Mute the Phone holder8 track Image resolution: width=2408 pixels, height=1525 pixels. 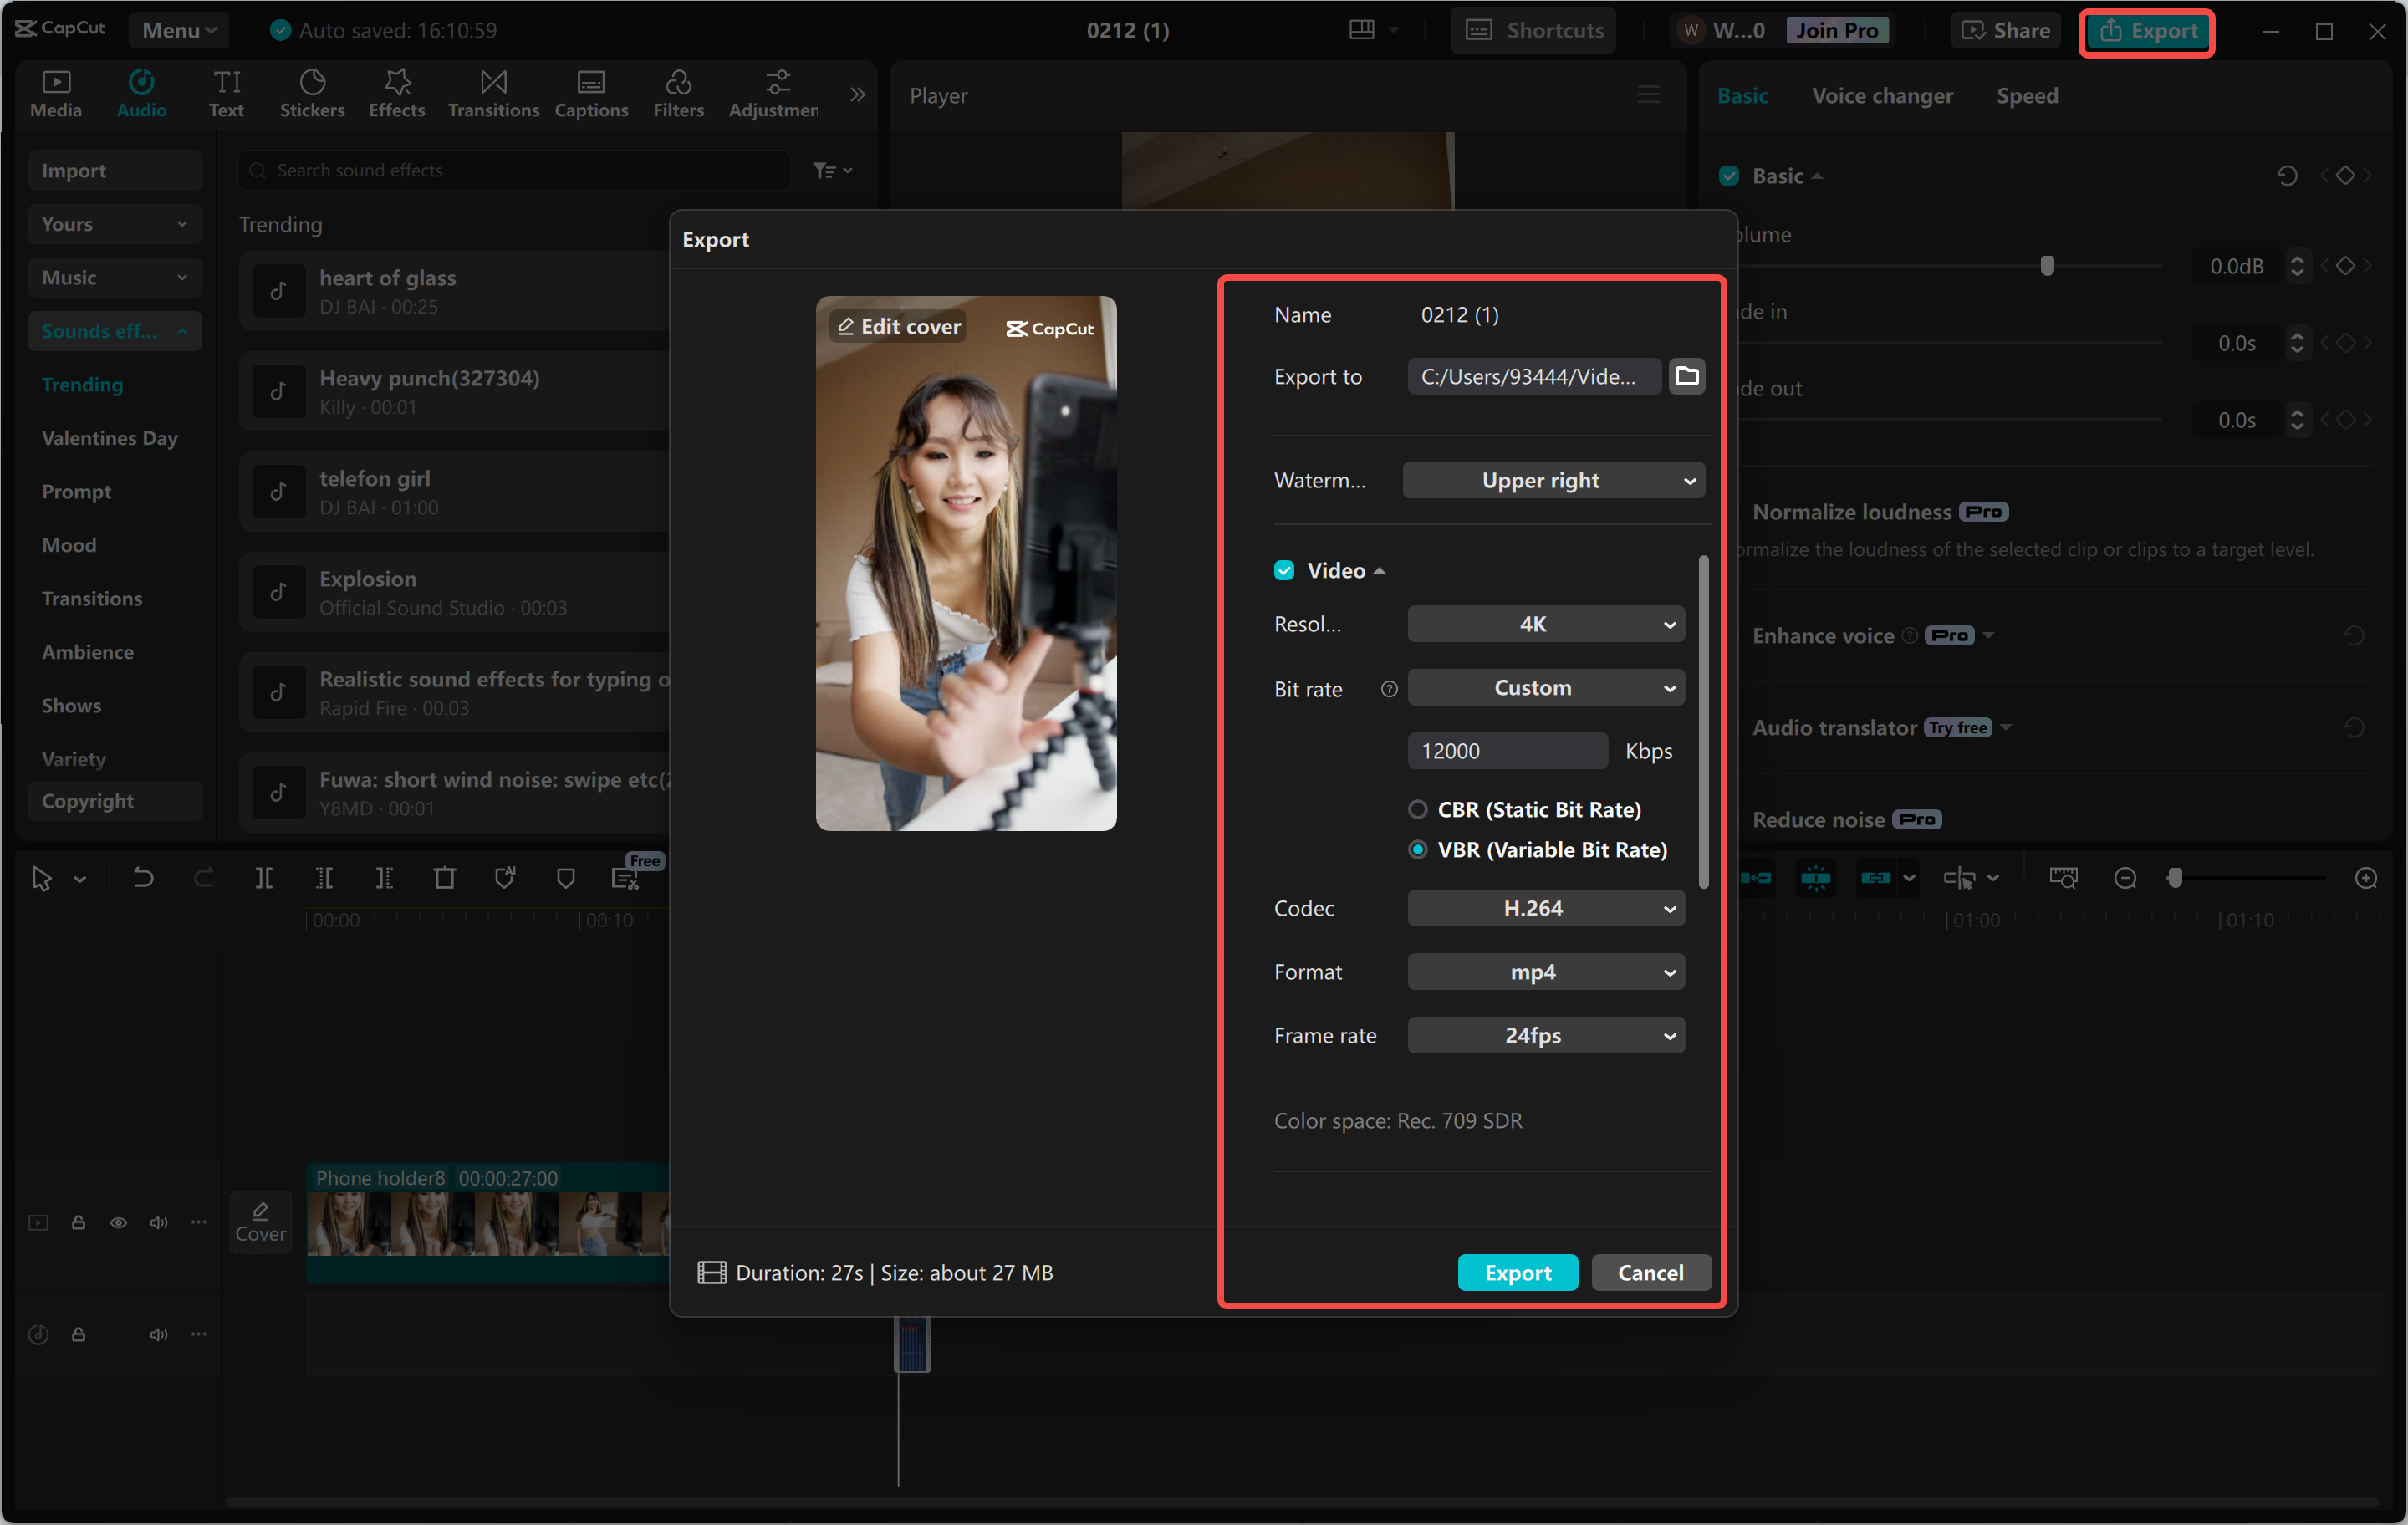pyautogui.click(x=158, y=1222)
